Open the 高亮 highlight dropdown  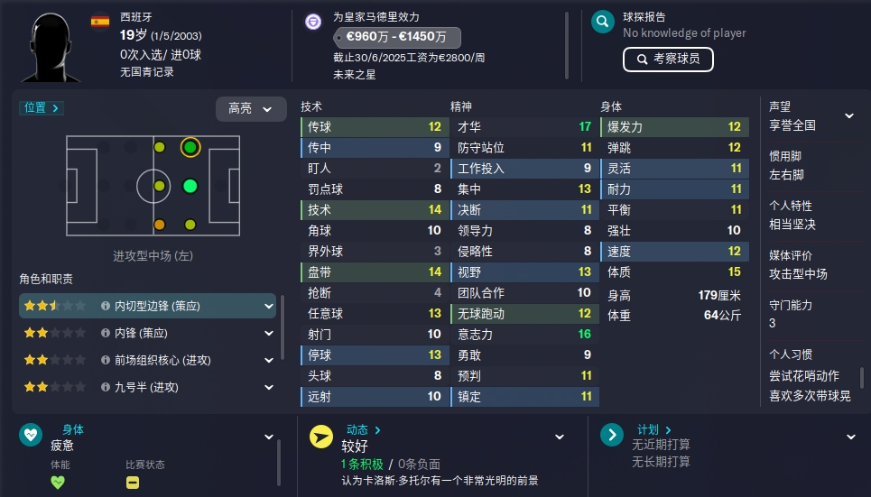coord(251,109)
